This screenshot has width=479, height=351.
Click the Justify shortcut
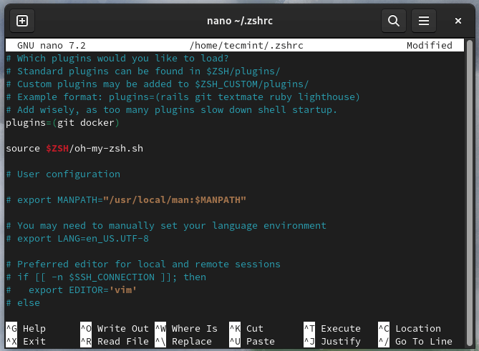click(x=340, y=342)
